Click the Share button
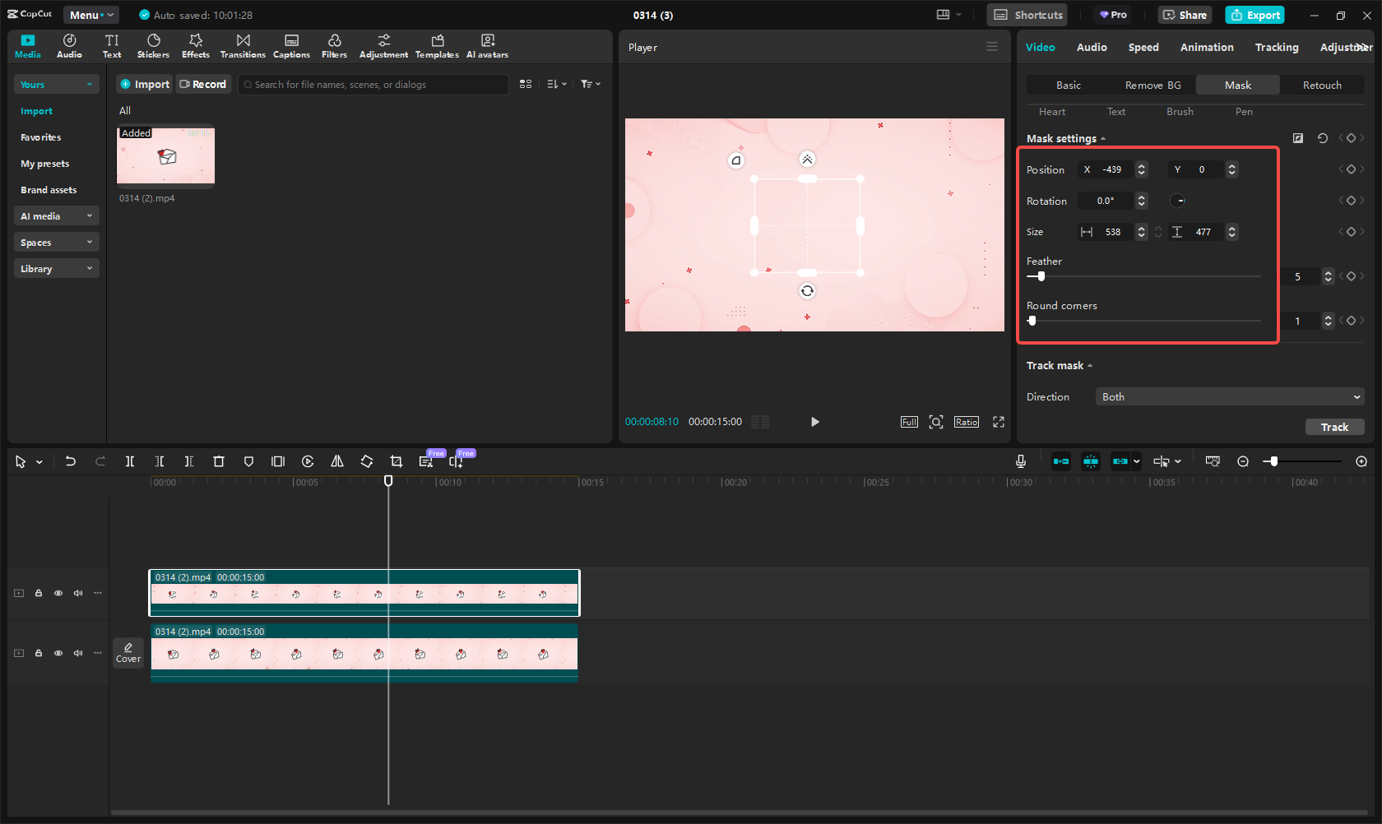1382x824 pixels. point(1185,15)
